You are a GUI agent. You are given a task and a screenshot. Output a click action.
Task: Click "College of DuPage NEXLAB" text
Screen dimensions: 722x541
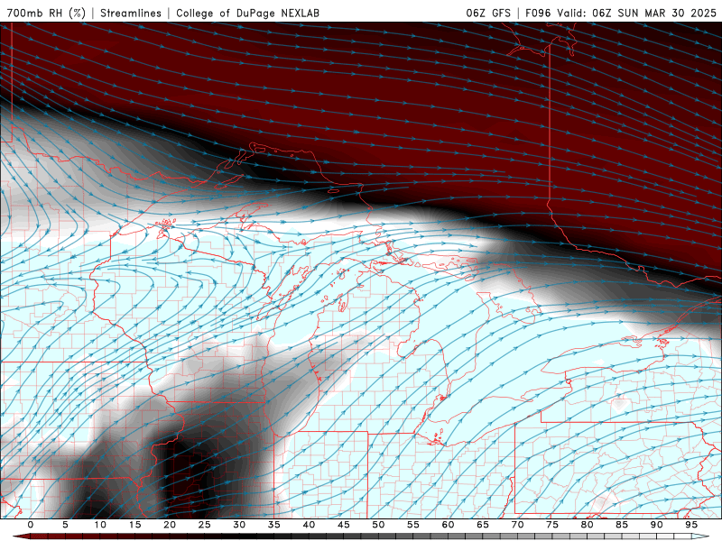(x=247, y=13)
